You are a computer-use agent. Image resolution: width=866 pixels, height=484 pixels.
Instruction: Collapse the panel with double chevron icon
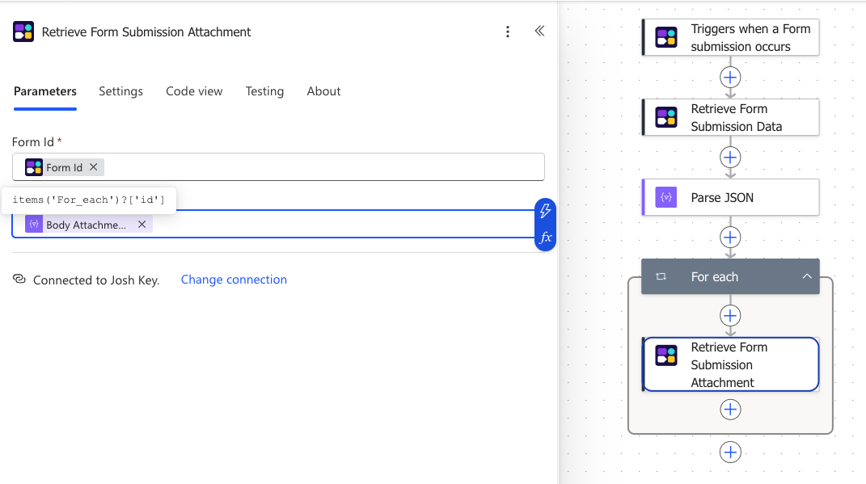point(539,31)
